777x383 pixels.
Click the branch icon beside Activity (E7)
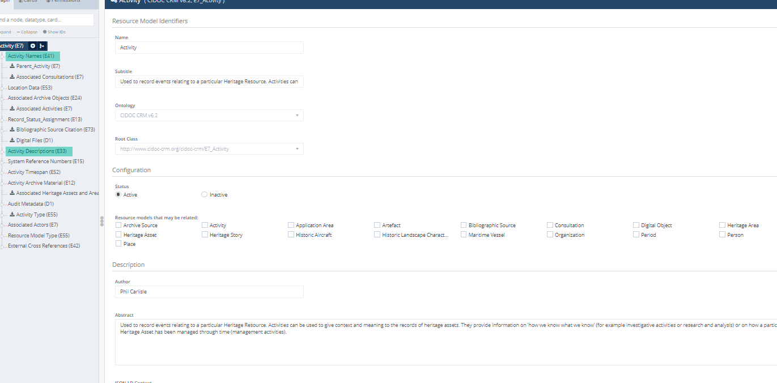coord(41,46)
